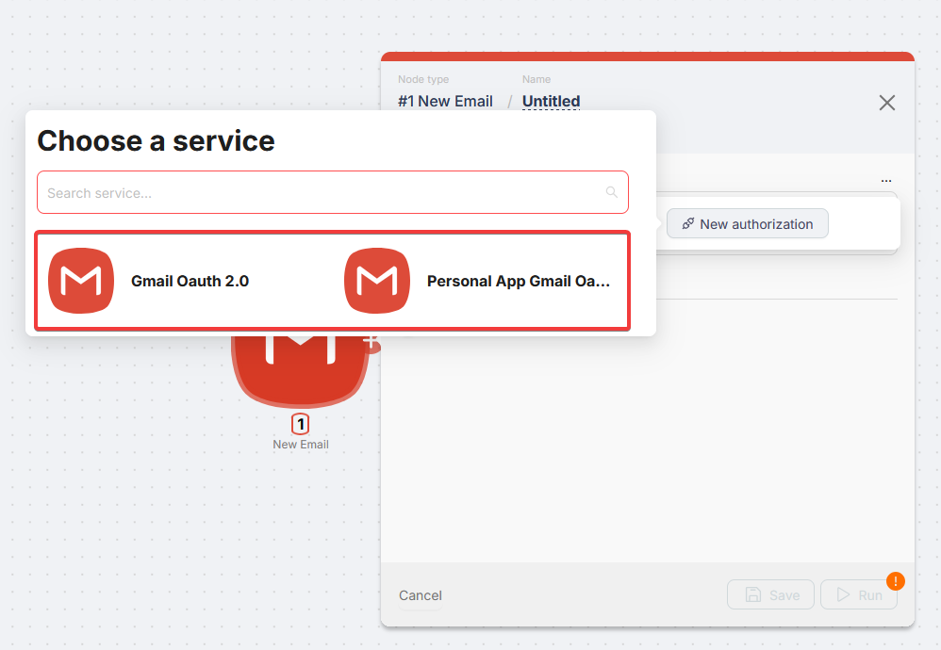The image size is (941, 650).
Task: Click the magnifier icon in the search field
Action: click(x=611, y=192)
